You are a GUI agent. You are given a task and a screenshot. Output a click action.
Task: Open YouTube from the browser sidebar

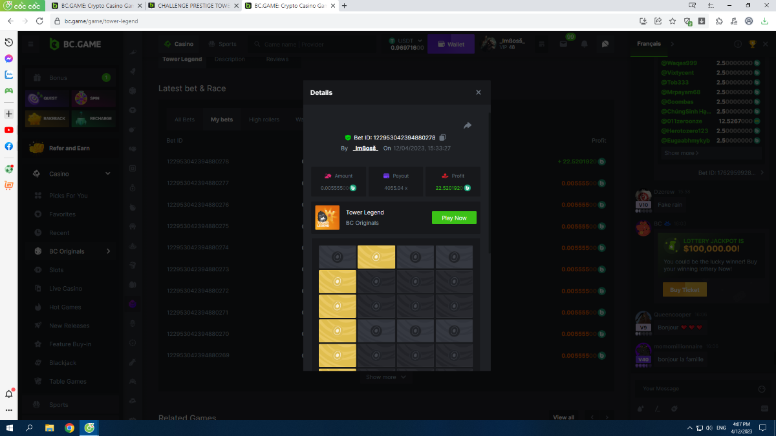tap(9, 130)
